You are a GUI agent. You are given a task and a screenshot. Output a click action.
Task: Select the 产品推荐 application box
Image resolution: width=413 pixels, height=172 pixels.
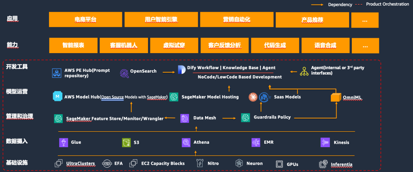point(312,20)
